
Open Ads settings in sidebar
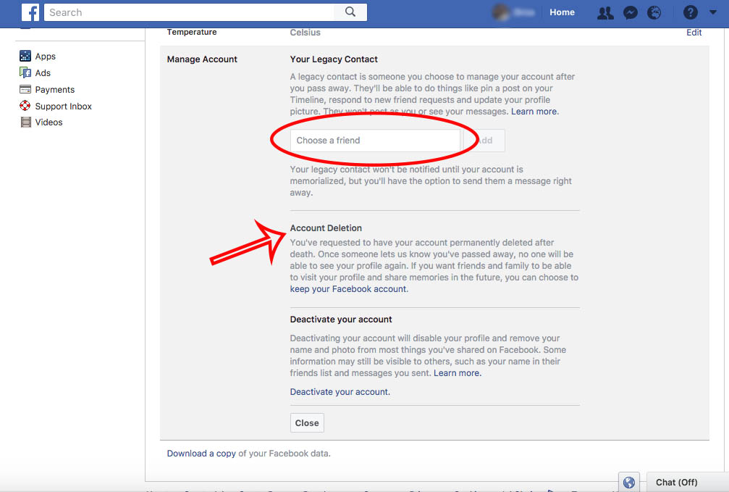pyautogui.click(x=43, y=73)
